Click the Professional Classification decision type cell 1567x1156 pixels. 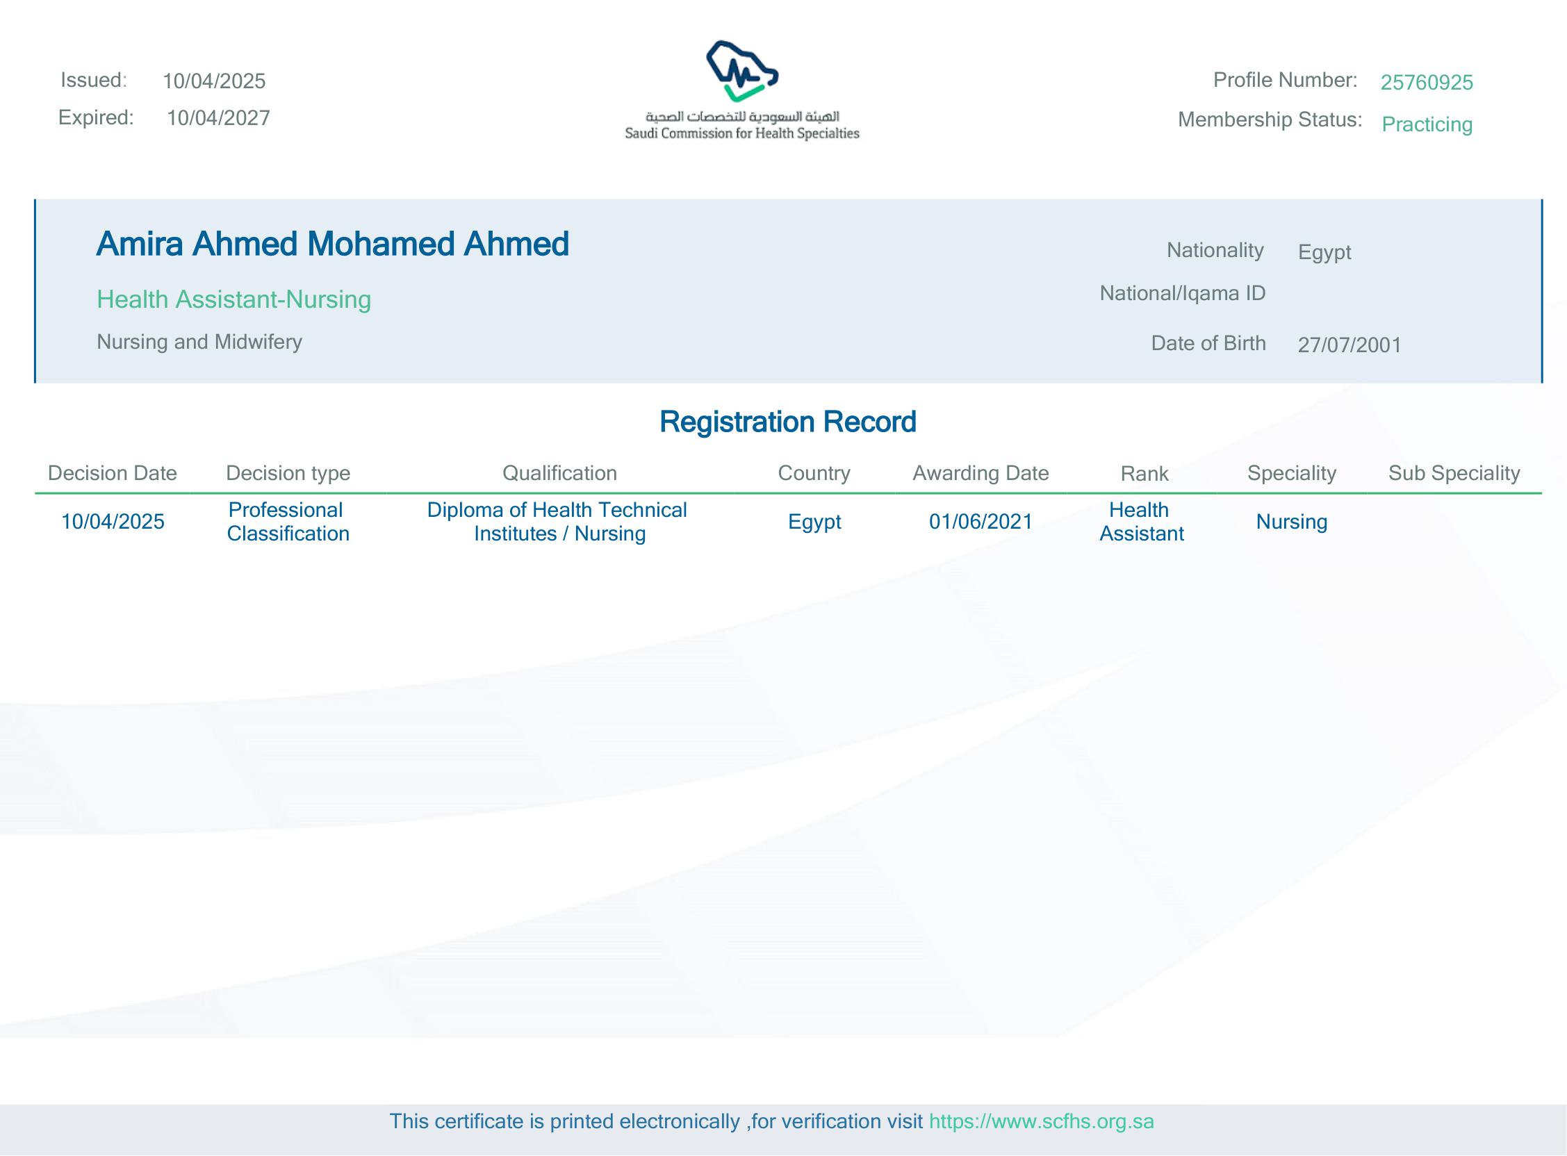coord(287,521)
